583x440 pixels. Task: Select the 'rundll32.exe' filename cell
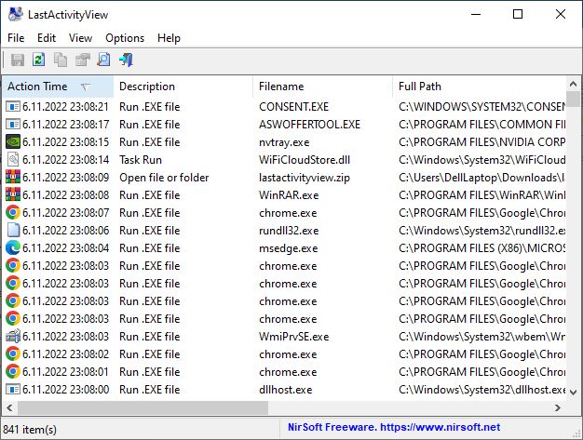(289, 230)
